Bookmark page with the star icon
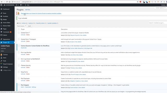The height and width of the screenshot is (93, 167). pyautogui.click(x=138, y=2)
